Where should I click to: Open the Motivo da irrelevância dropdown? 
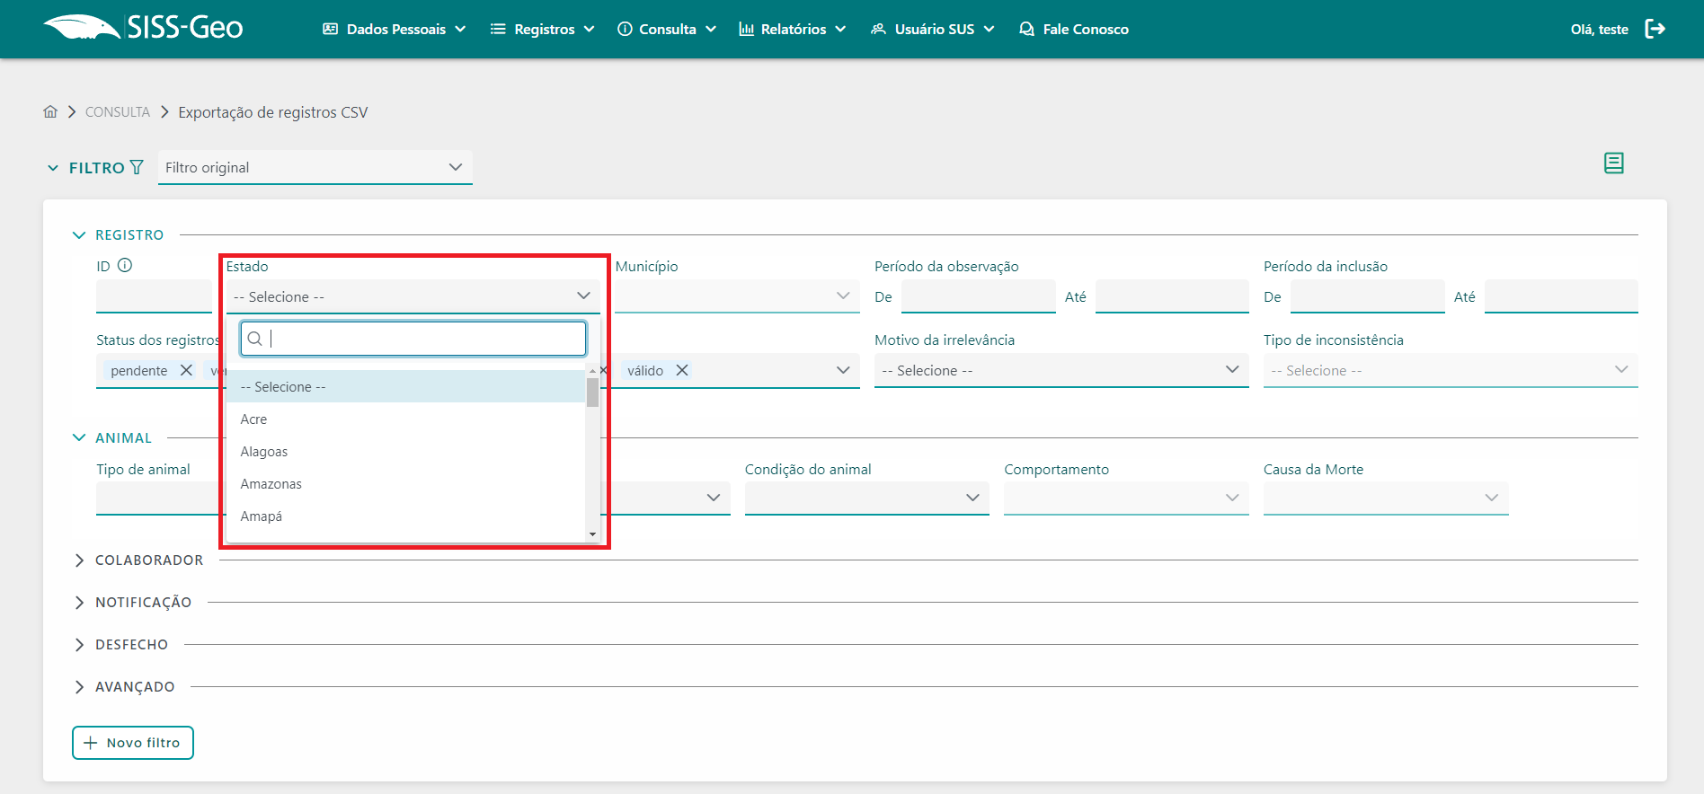pyautogui.click(x=1061, y=370)
